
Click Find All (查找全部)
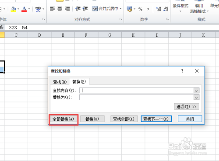124,119
